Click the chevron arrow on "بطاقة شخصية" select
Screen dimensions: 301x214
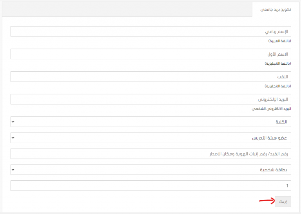[13, 169]
